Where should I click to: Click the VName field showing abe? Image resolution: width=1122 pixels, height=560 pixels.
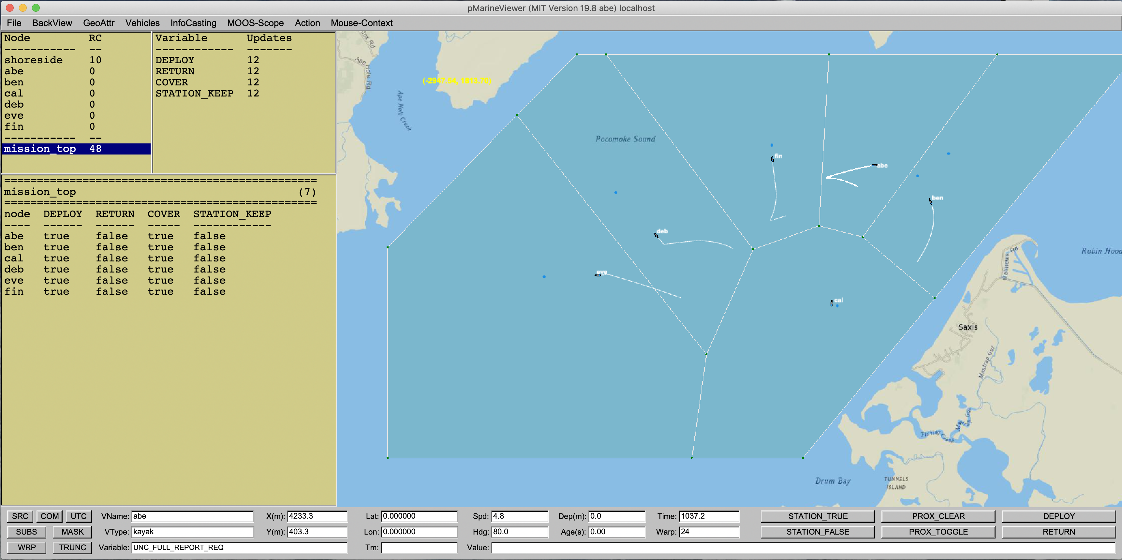pos(192,516)
